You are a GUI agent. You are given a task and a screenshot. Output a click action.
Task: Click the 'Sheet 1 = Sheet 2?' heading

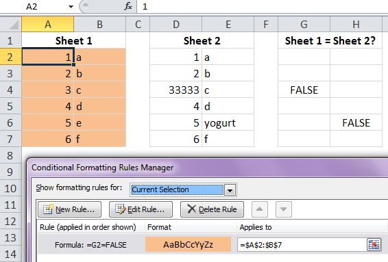[x=330, y=40]
